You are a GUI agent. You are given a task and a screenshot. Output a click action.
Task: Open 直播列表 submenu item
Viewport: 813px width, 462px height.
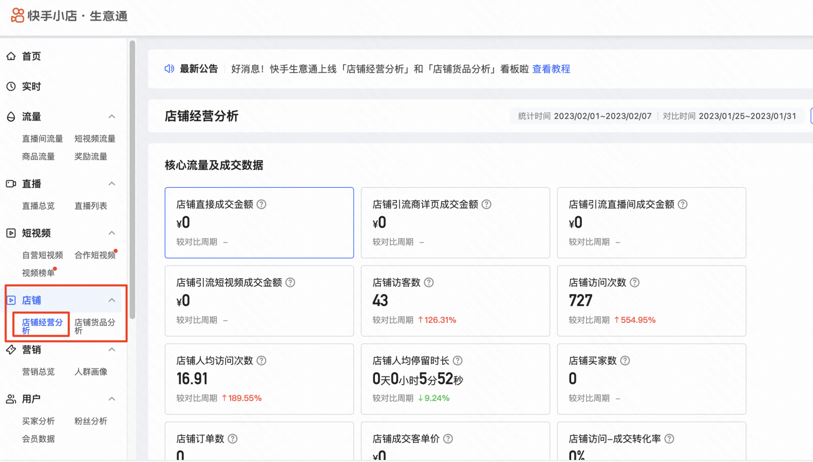(91, 206)
